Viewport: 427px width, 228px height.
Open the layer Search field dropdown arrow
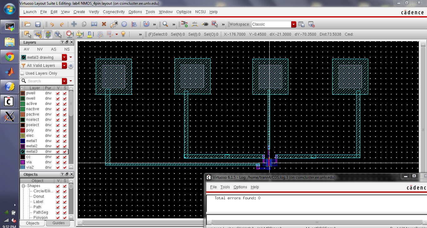click(x=64, y=81)
